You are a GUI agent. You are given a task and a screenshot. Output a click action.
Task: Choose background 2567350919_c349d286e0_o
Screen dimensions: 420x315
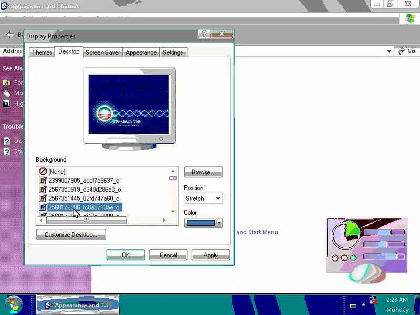click(x=85, y=190)
